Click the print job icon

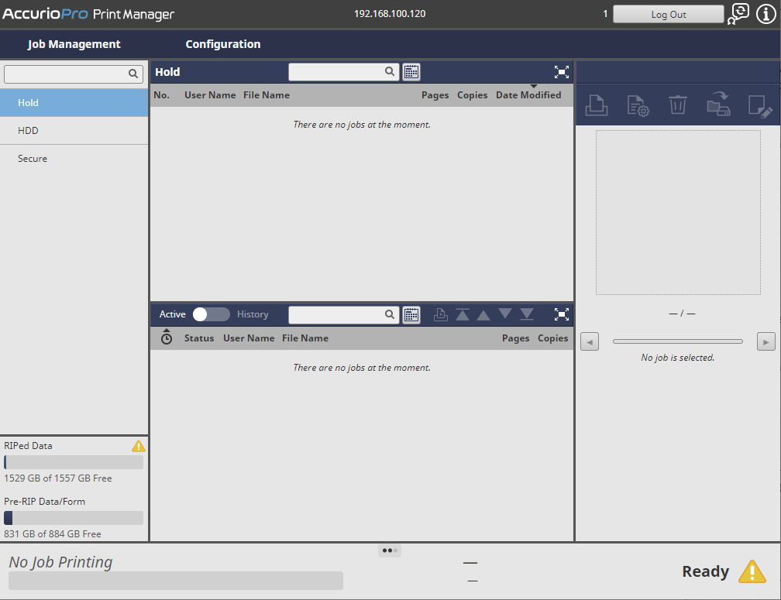[x=597, y=105]
